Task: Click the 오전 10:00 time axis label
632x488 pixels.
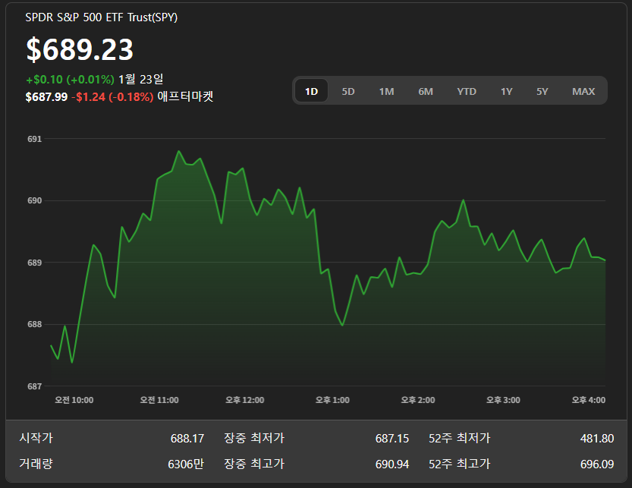Action: coord(74,400)
